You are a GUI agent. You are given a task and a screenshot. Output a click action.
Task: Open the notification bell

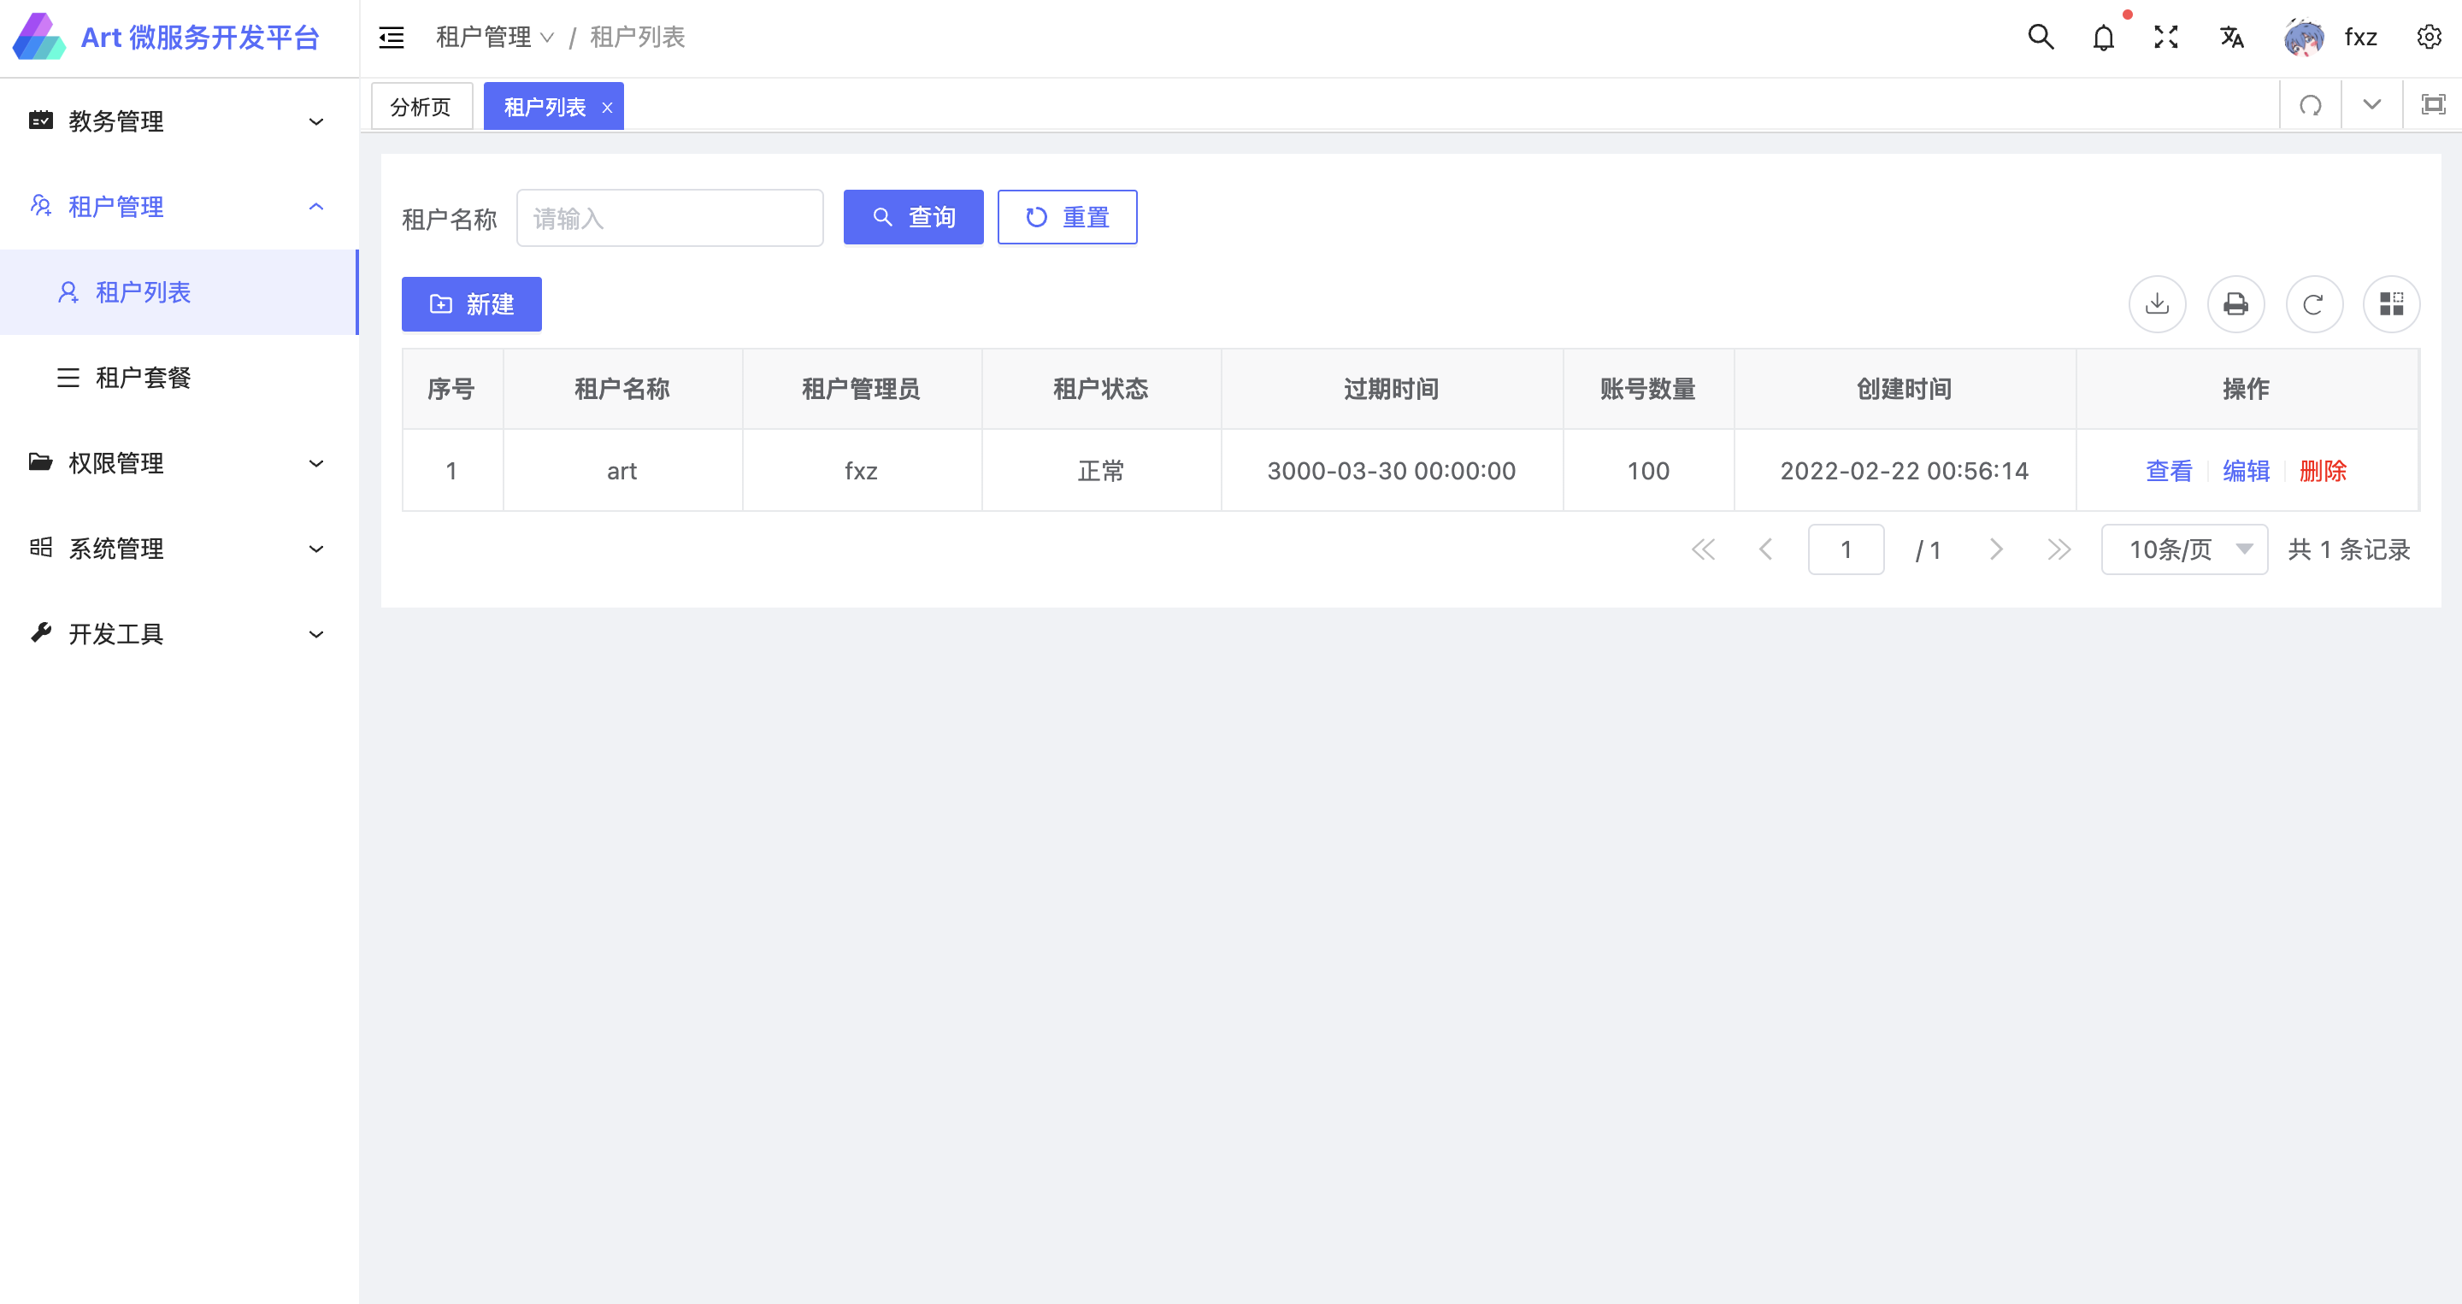click(x=2103, y=38)
